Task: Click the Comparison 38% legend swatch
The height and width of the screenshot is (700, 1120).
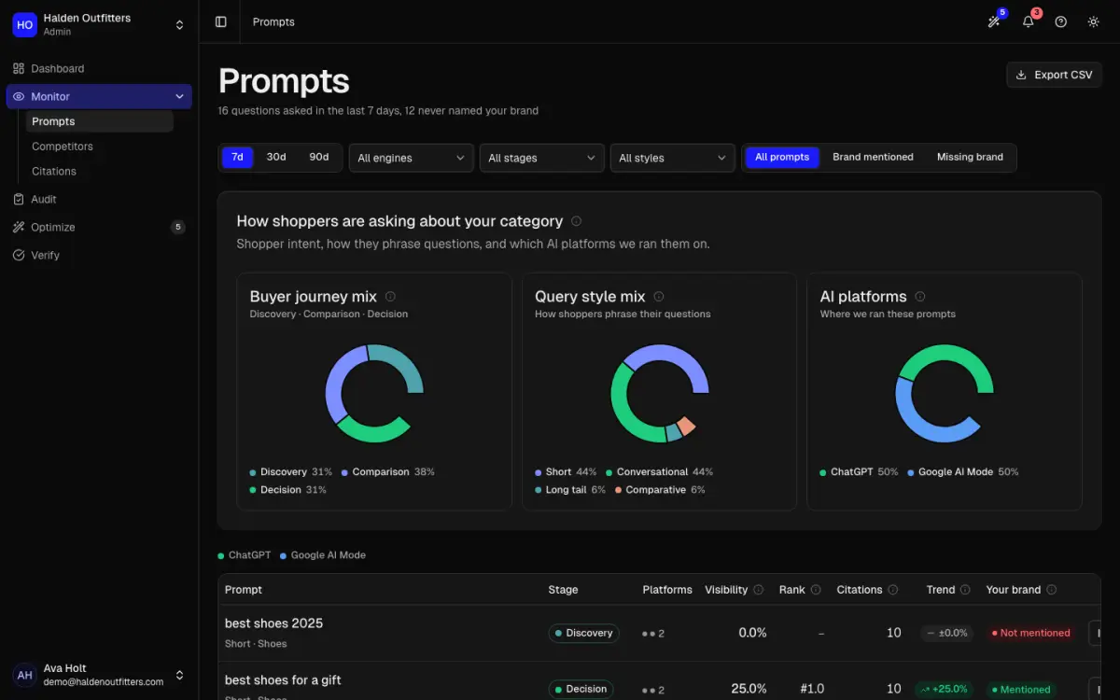Action: pyautogui.click(x=345, y=472)
